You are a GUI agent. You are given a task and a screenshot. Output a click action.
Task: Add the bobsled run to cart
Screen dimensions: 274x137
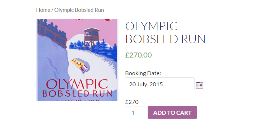[172, 113]
